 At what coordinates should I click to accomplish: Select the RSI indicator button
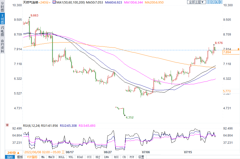[x=116, y=157]
